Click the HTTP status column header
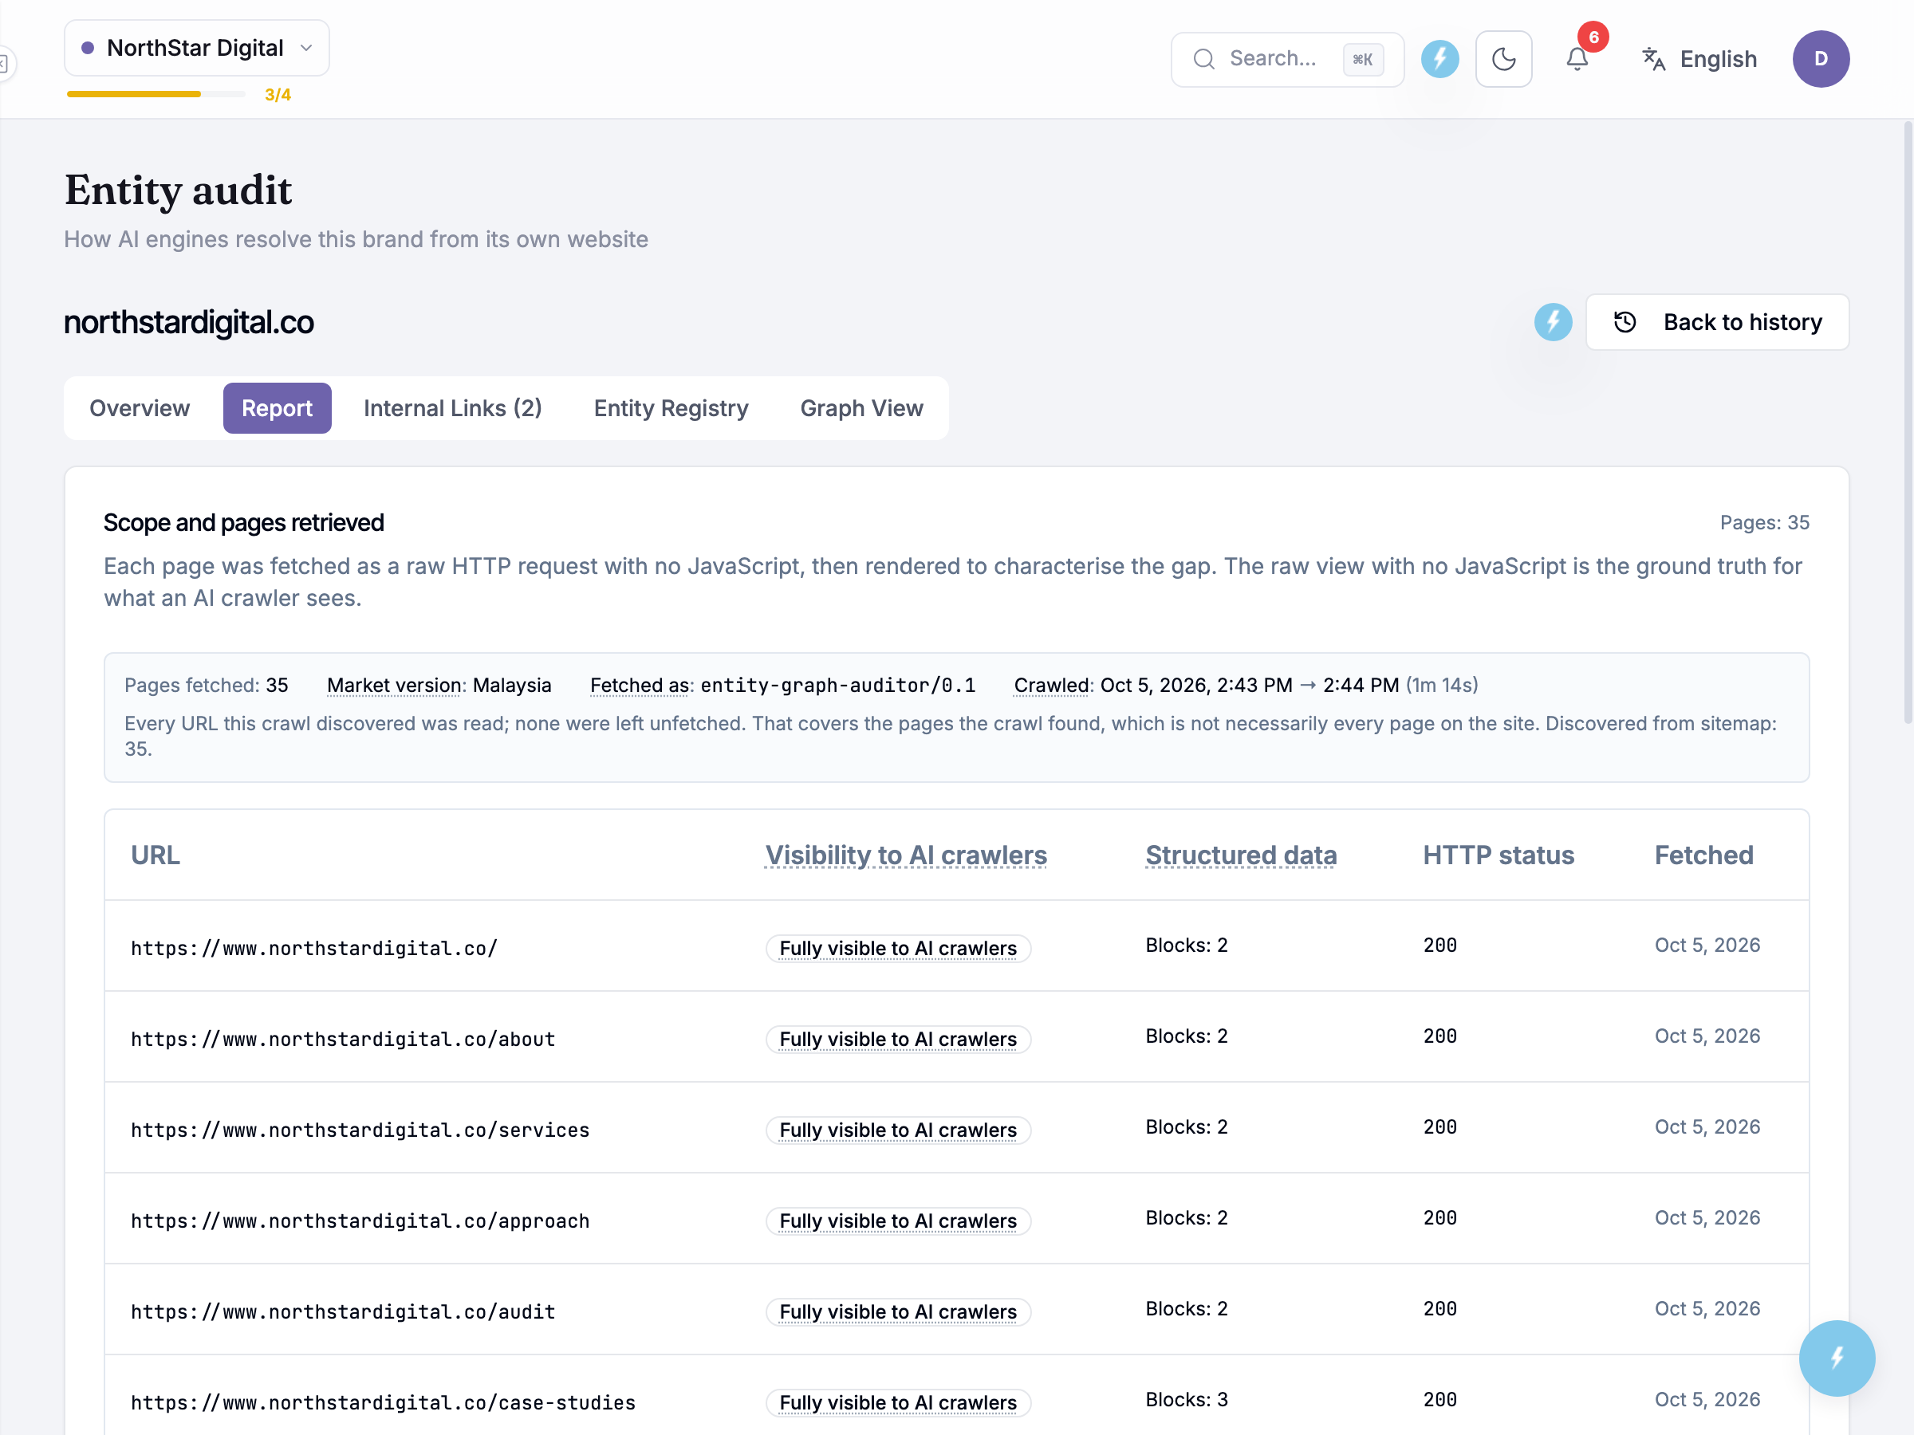The width and height of the screenshot is (1914, 1435). [x=1499, y=855]
